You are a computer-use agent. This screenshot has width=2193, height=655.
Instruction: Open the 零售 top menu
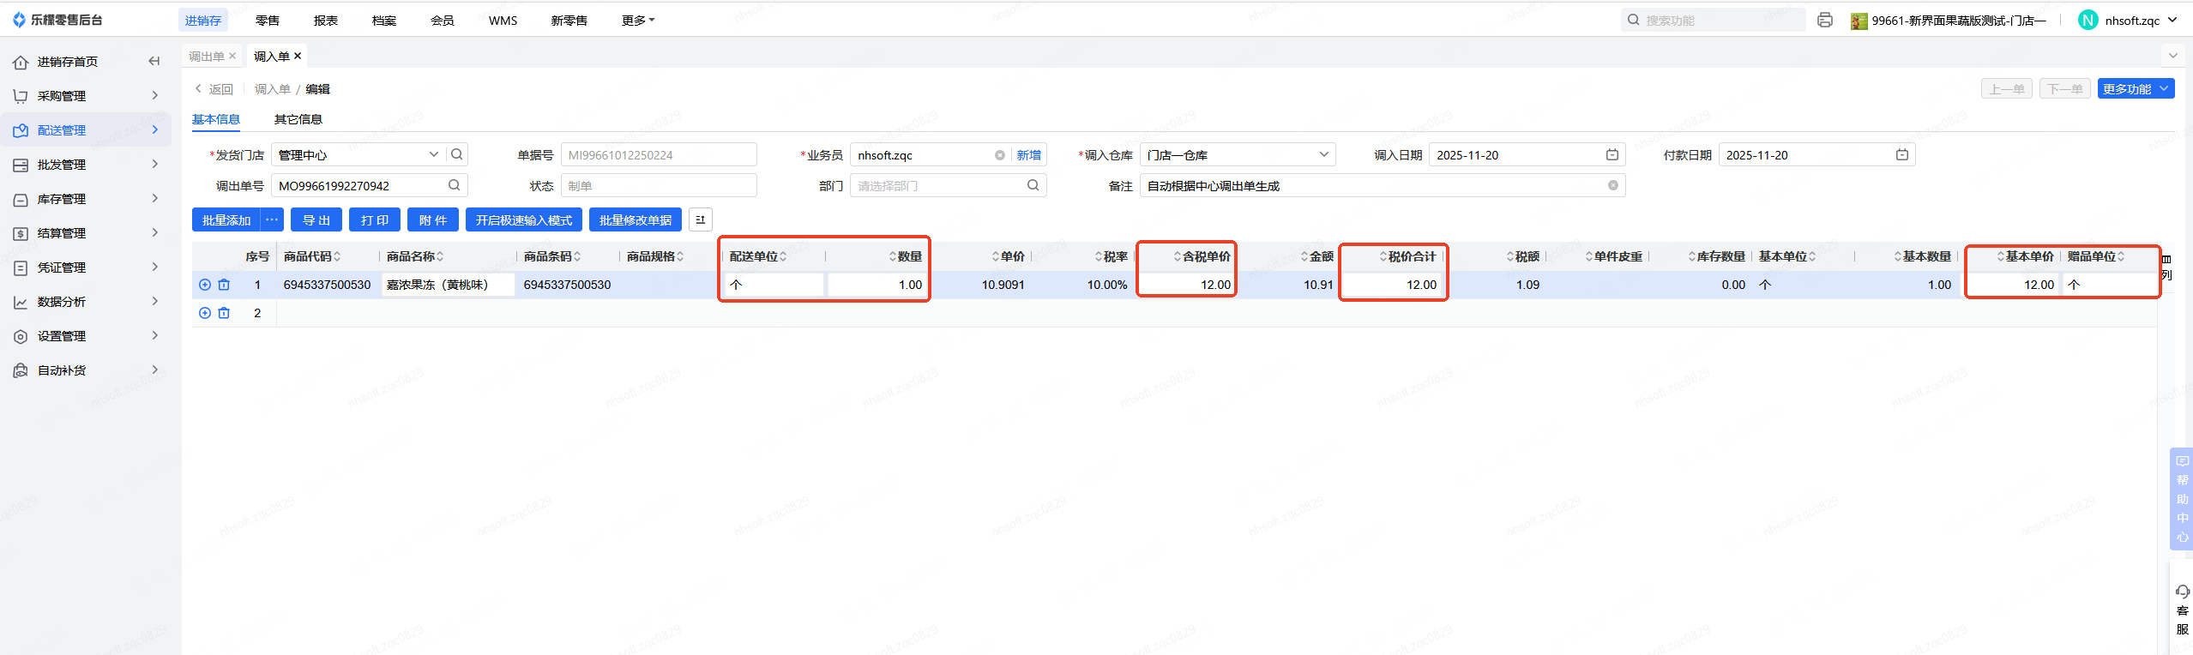pyautogui.click(x=268, y=20)
